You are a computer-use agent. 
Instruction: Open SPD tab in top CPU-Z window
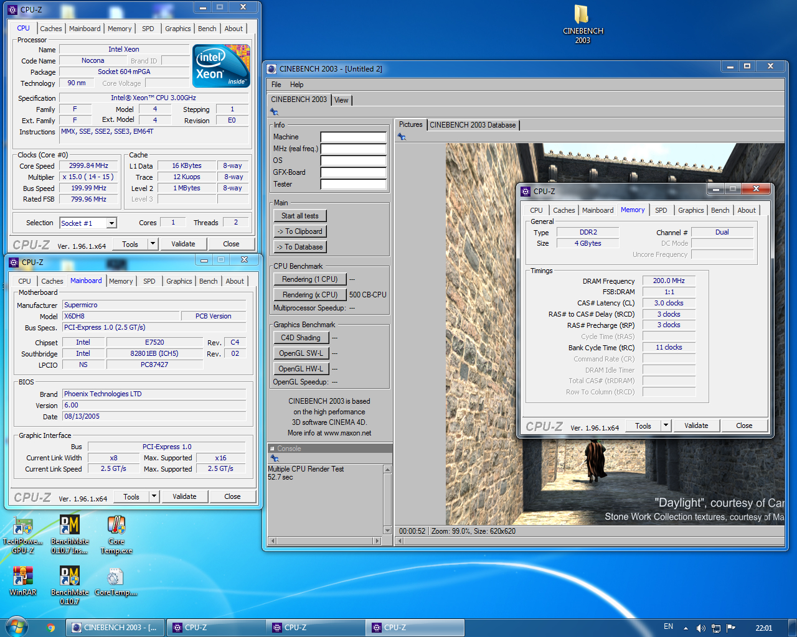(x=148, y=29)
